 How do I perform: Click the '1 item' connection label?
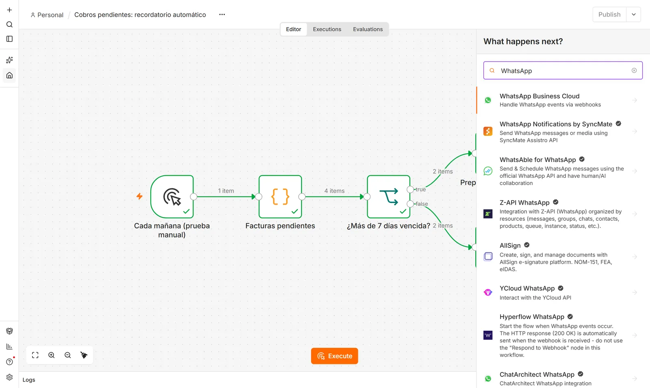tap(226, 191)
